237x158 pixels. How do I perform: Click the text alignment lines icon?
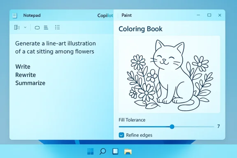pyautogui.click(x=46, y=28)
